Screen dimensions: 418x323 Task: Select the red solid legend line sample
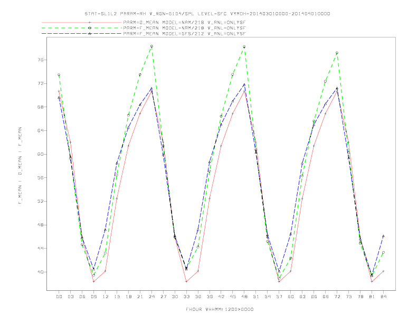[82, 22]
